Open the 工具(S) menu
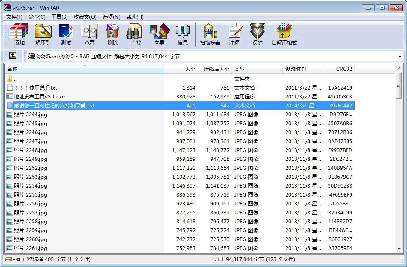 pos(59,17)
